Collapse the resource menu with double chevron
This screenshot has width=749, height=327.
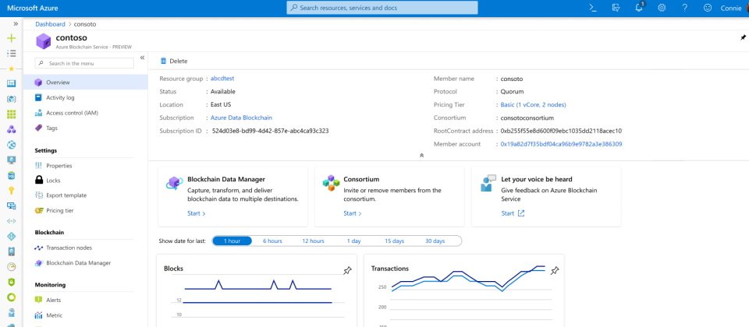(x=142, y=58)
